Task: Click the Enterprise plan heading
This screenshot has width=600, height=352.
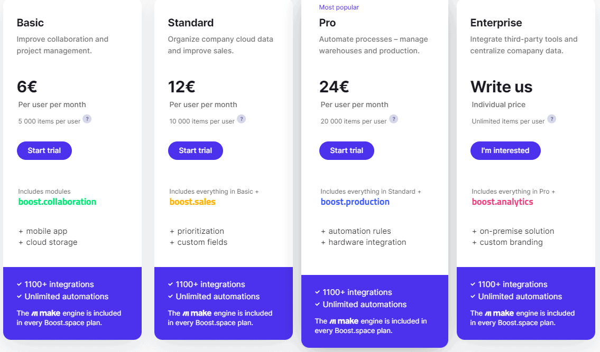Action: tap(496, 23)
